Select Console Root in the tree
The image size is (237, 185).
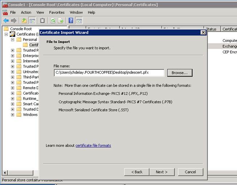coord(21,29)
